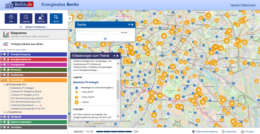Toggle the Photovoltaik (PV) group checkbox
Image resolution: width=260 pixels, height=134 pixels.
pyautogui.click(x=7, y=84)
